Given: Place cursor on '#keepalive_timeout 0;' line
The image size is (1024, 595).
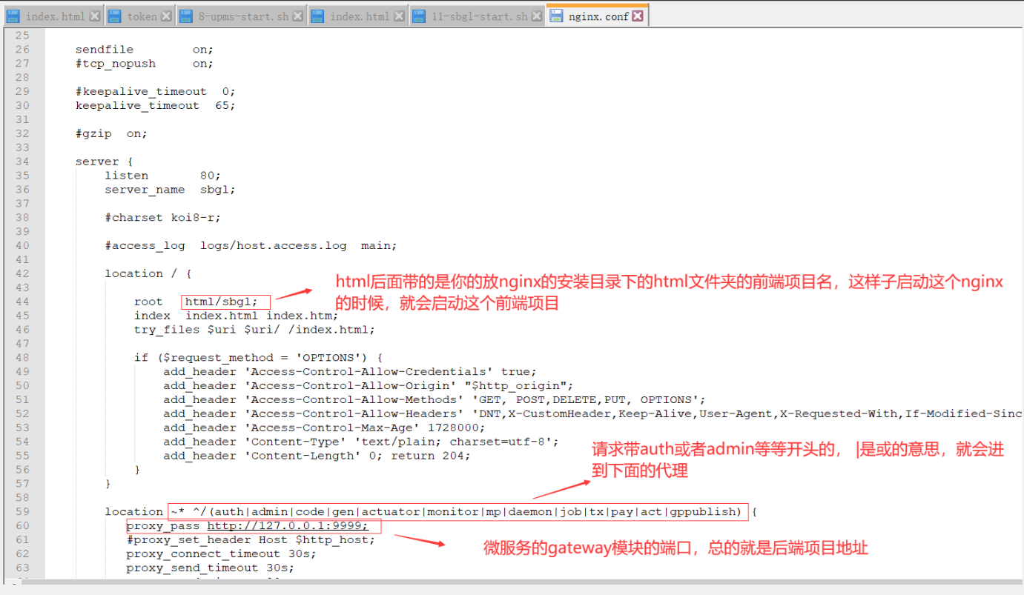Looking at the screenshot, I should tap(155, 92).
